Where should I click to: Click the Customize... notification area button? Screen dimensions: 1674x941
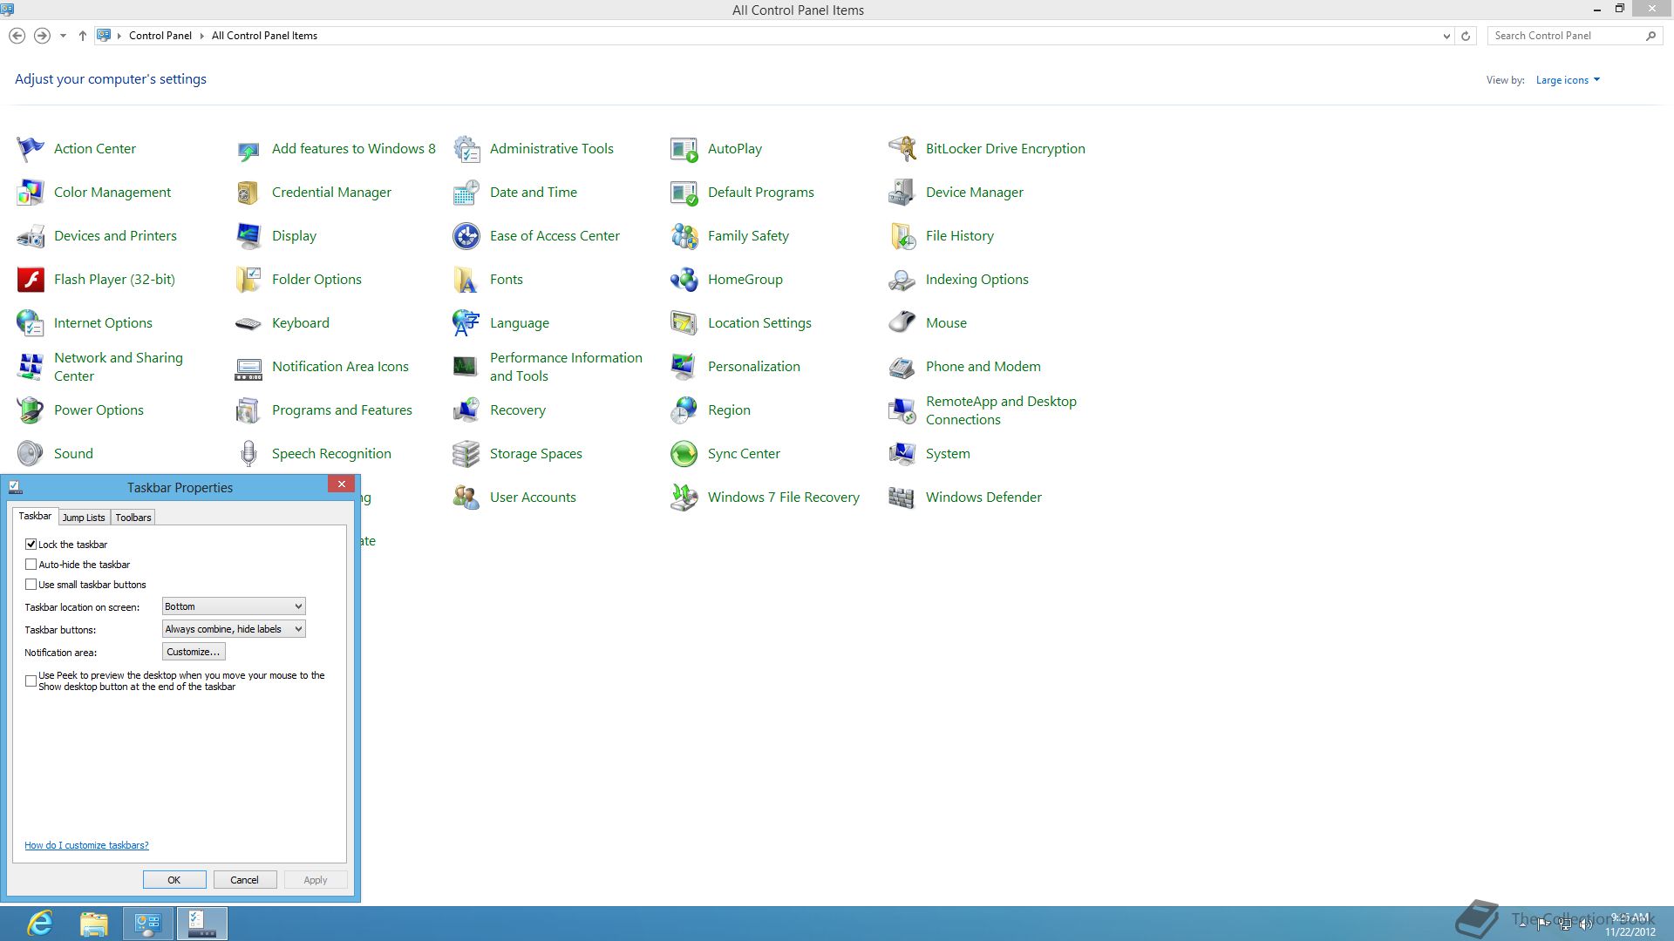(x=193, y=652)
